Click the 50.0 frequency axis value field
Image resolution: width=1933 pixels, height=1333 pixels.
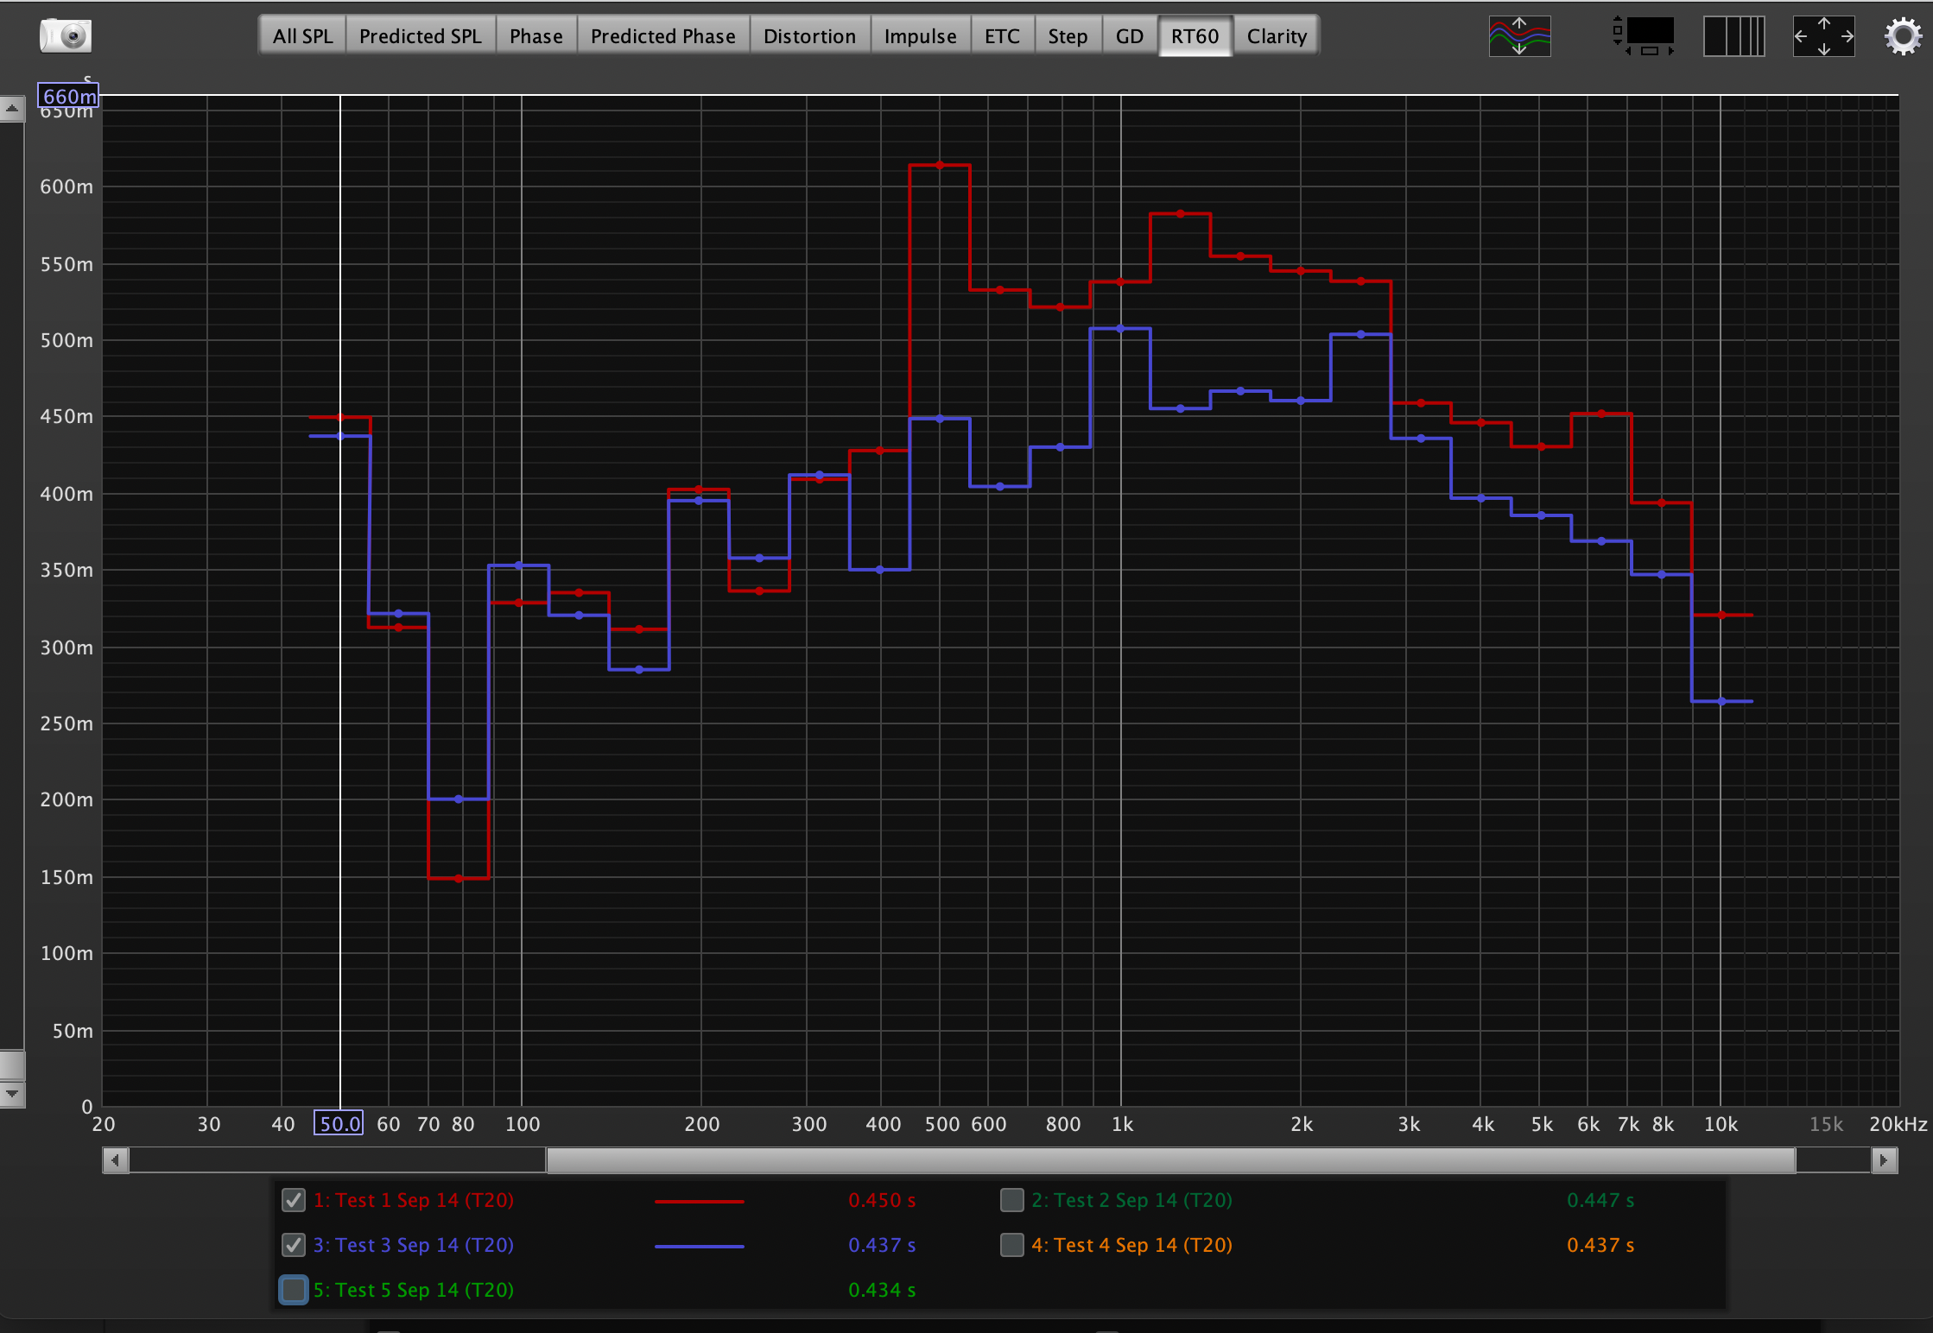[339, 1124]
